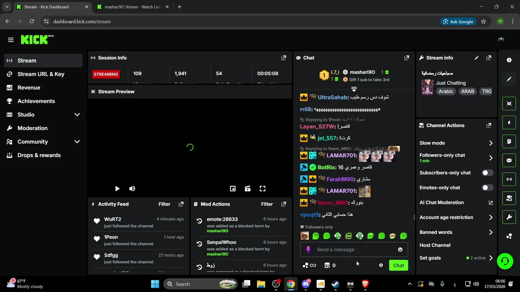Toggle the notes widget icon in the right sidebar
Viewport: 520px width, 292px height.
509,142
